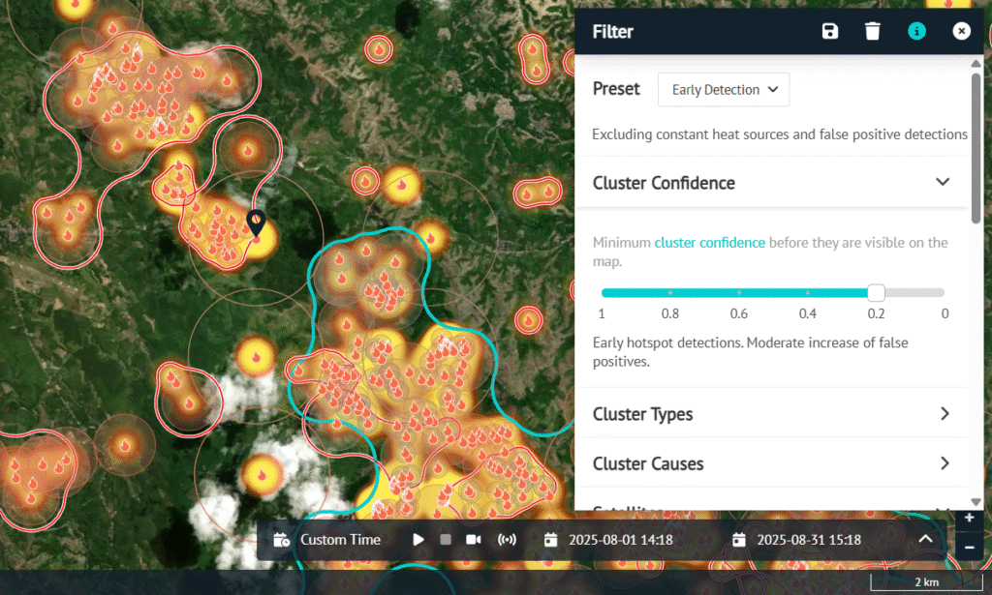This screenshot has height=595, width=992.
Task: Zoom in on the map
Action: click(x=970, y=519)
